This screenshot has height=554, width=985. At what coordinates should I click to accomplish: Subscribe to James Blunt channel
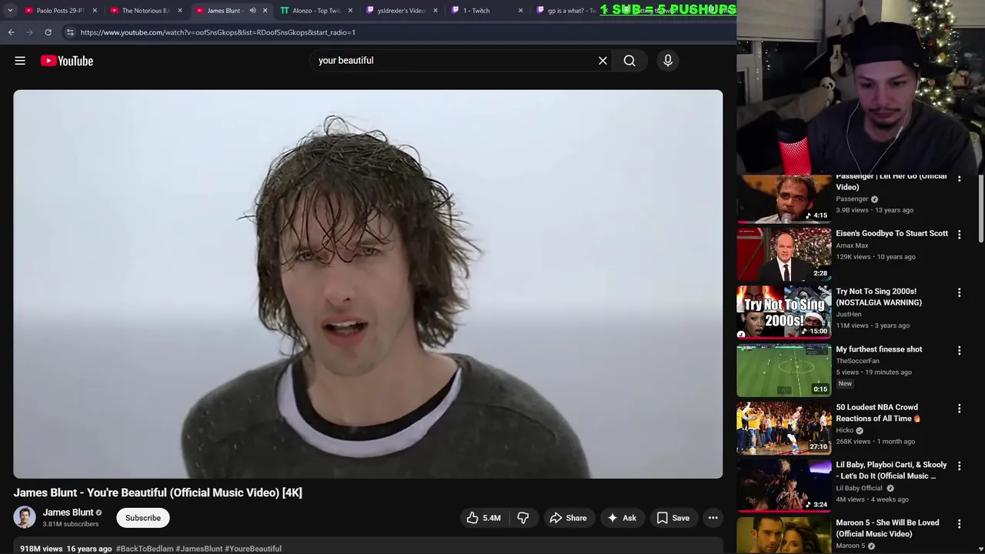click(143, 518)
